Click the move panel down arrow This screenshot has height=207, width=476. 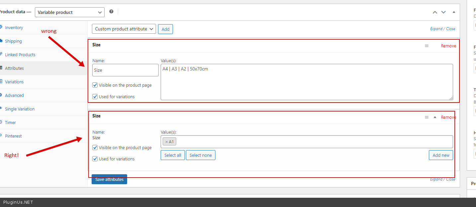click(443, 12)
